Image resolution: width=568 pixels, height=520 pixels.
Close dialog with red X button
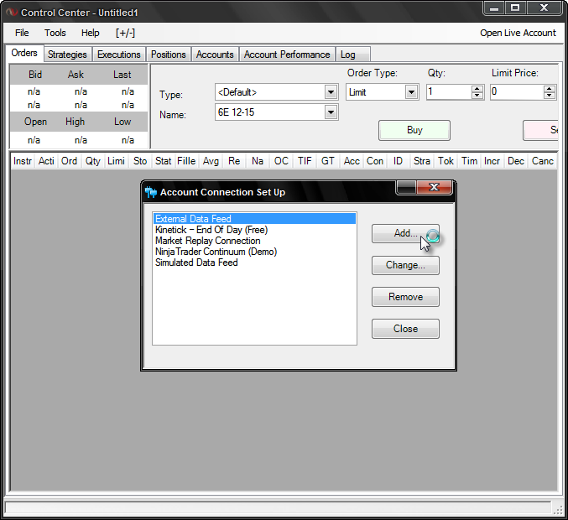pyautogui.click(x=434, y=187)
